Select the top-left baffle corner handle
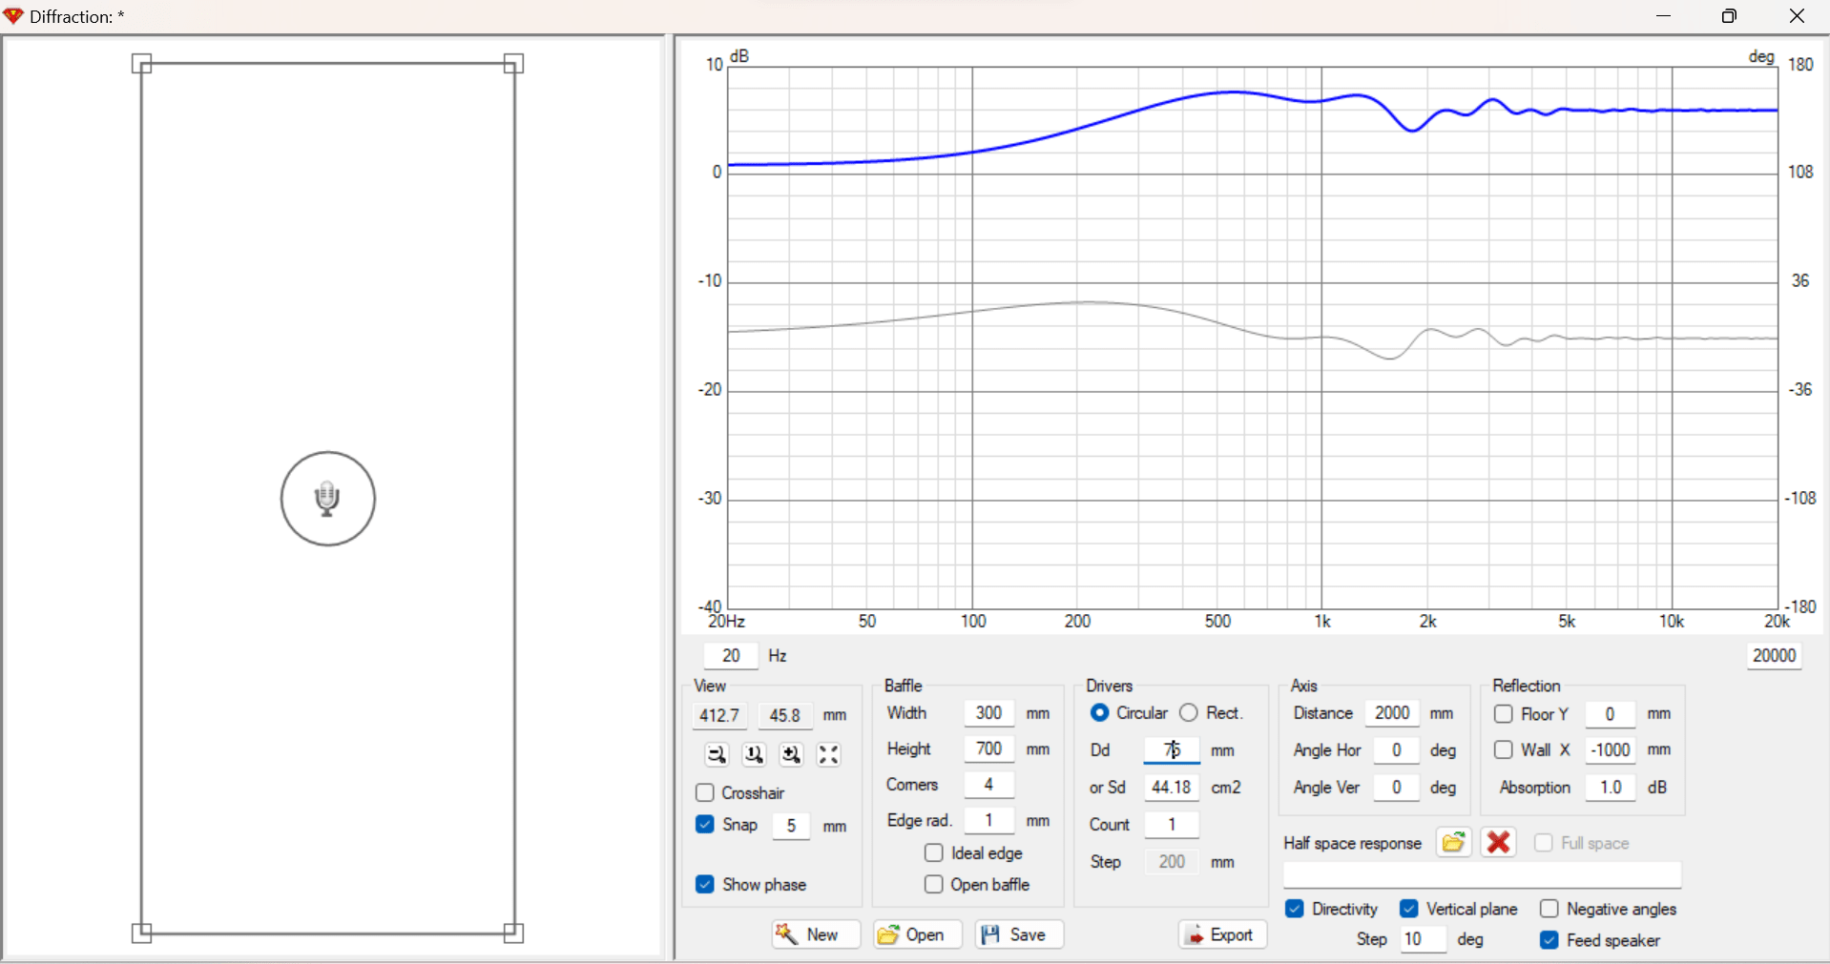 click(141, 64)
